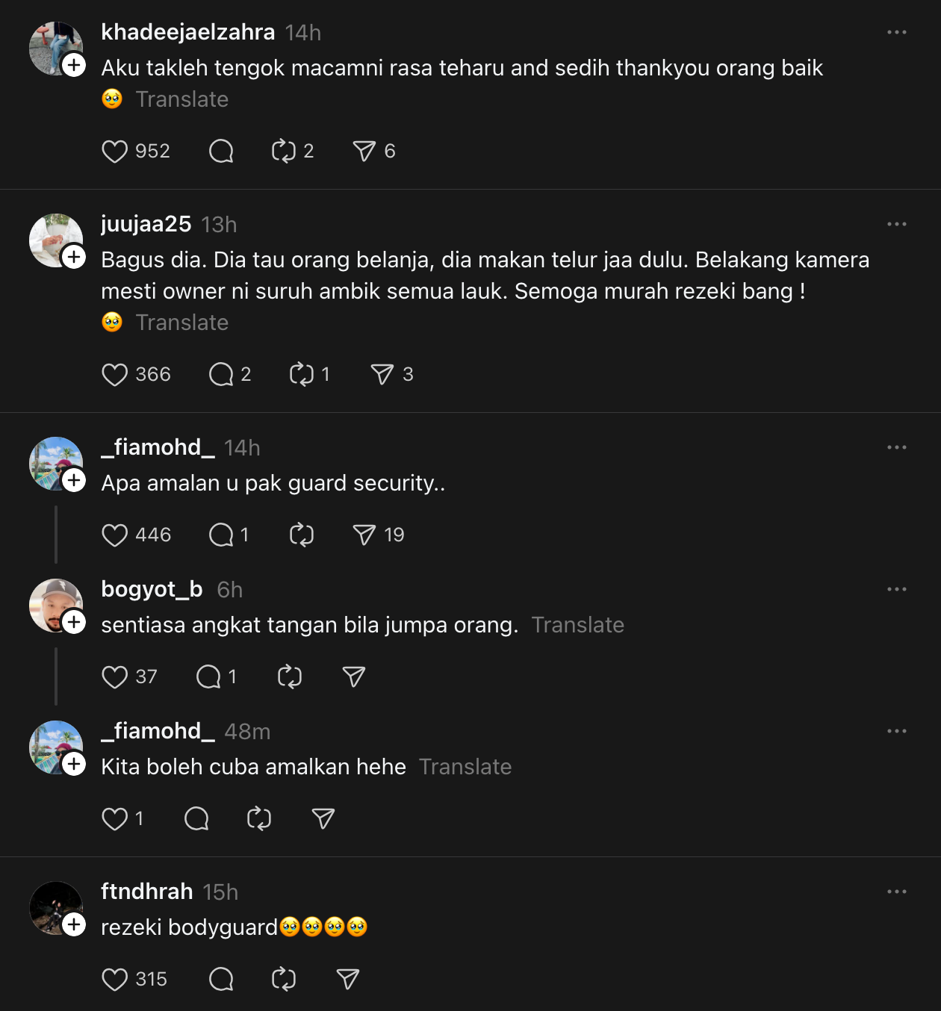Like ftndhrah's rezeki bodyguard comment
The height and width of the screenshot is (1011, 941).
[x=114, y=980]
